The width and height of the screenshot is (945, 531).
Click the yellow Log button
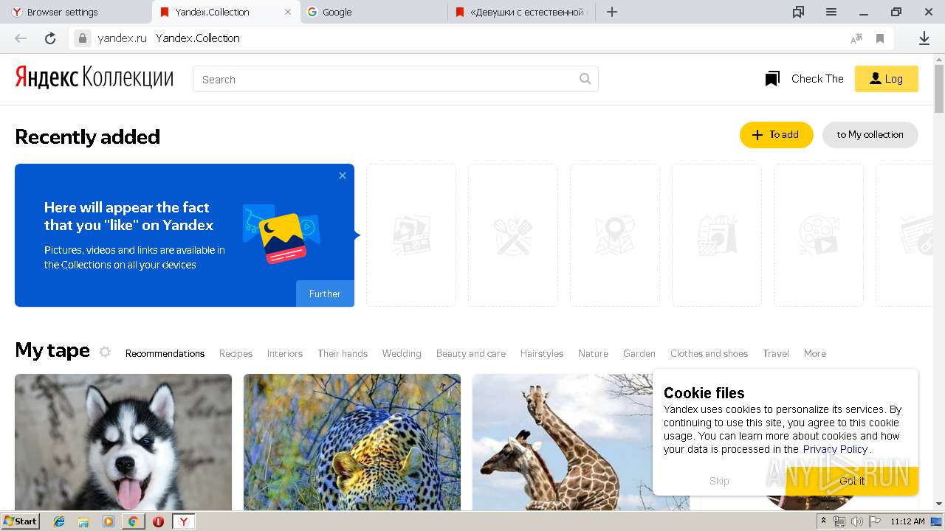tap(887, 79)
